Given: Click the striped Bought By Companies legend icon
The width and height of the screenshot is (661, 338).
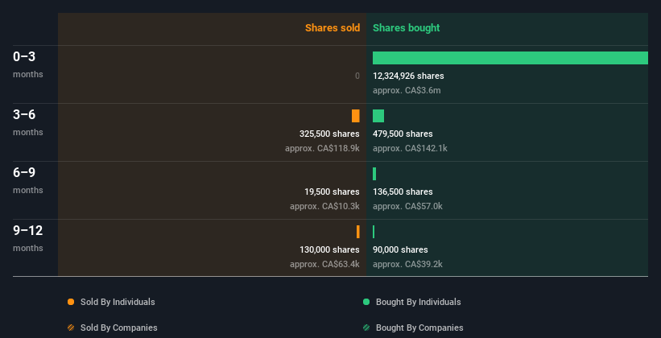Looking at the screenshot, I should pos(366,328).
